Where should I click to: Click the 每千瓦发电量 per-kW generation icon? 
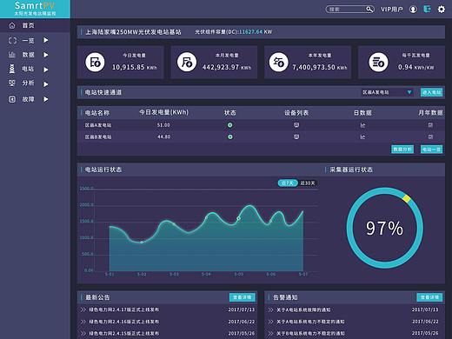click(378, 62)
